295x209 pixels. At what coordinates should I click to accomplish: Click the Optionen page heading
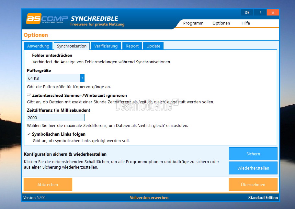(x=36, y=35)
